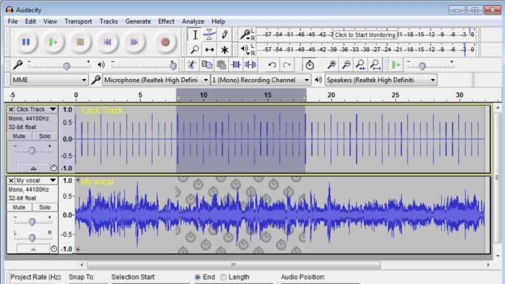505x284 pixels.
Task: Select the End radio button
Action: 197,277
